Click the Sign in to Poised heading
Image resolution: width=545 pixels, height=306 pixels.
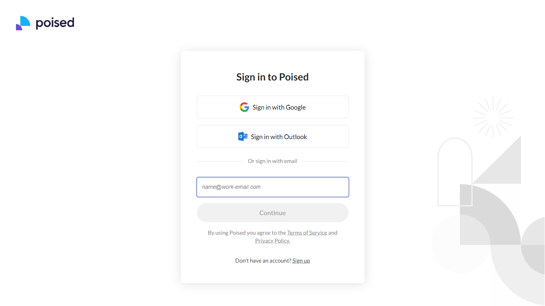[272, 77]
